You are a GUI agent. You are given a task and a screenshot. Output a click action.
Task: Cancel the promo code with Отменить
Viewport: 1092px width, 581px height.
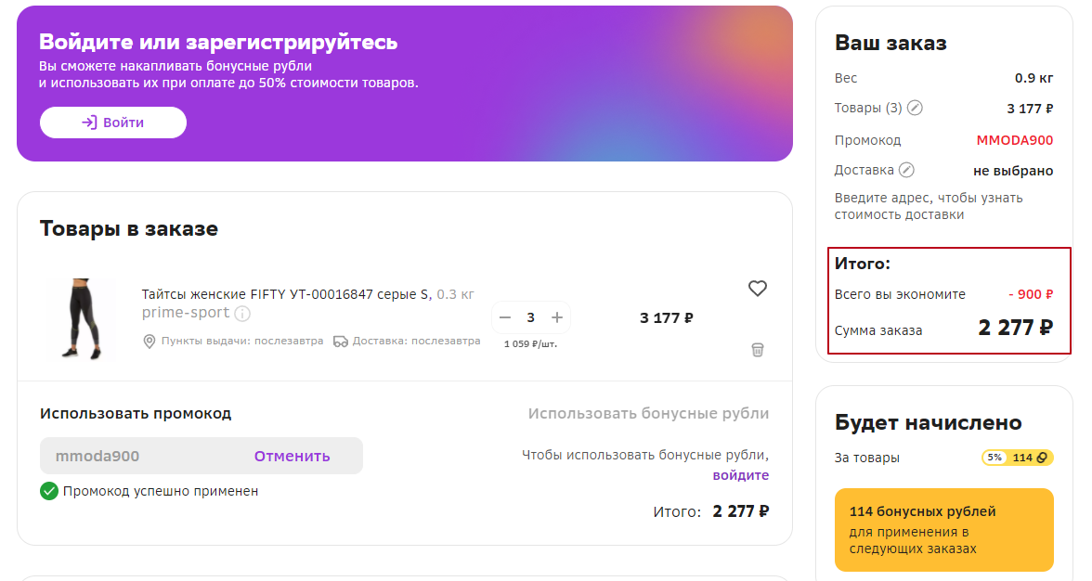(x=292, y=456)
